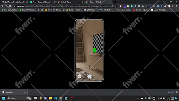Image resolution: width=179 pixels, height=101 pixels.
Task: Open Task View from the taskbar
Action: click(35, 98)
